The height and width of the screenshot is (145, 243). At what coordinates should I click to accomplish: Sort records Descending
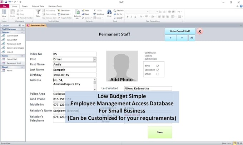pos(49,14)
